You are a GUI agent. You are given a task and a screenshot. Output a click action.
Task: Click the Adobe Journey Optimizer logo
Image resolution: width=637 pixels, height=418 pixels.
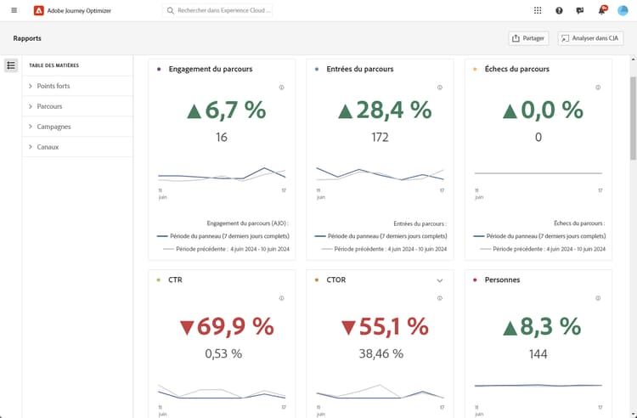click(x=38, y=10)
